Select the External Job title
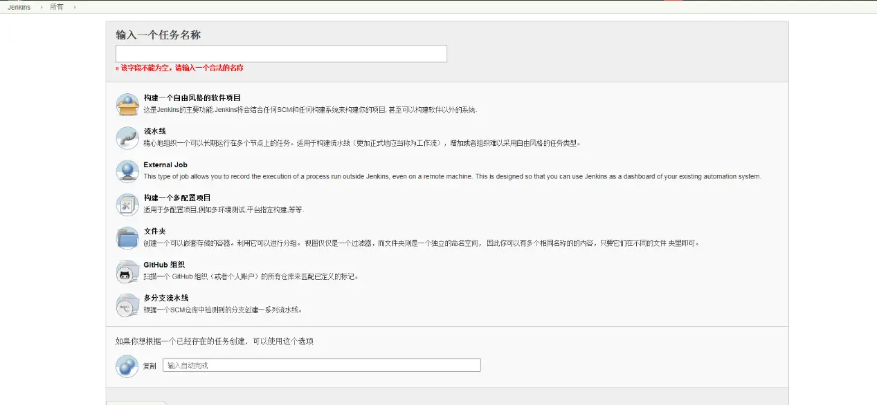This screenshot has width=877, height=405. (165, 164)
